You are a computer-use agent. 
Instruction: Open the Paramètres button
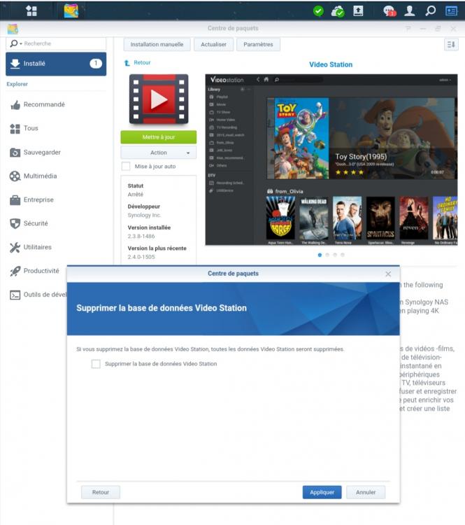pyautogui.click(x=258, y=44)
